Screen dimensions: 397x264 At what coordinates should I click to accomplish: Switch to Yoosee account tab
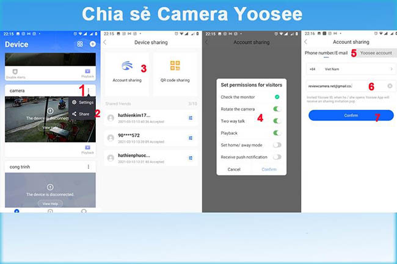376,53
